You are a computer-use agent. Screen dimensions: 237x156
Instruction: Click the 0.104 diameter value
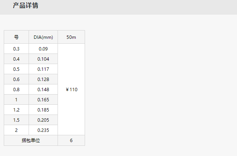point(43,59)
